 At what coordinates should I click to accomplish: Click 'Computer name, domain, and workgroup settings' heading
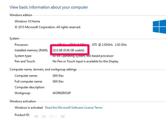[x=43, y=69]
